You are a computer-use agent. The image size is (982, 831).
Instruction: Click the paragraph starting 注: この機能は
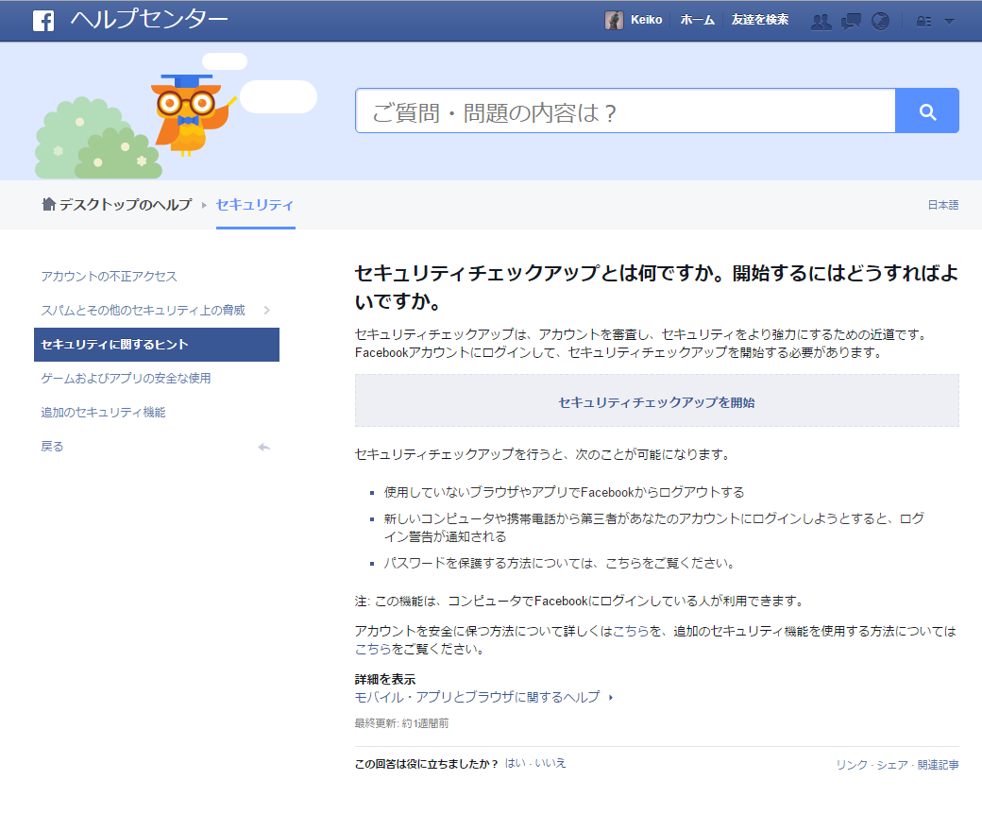tap(579, 602)
